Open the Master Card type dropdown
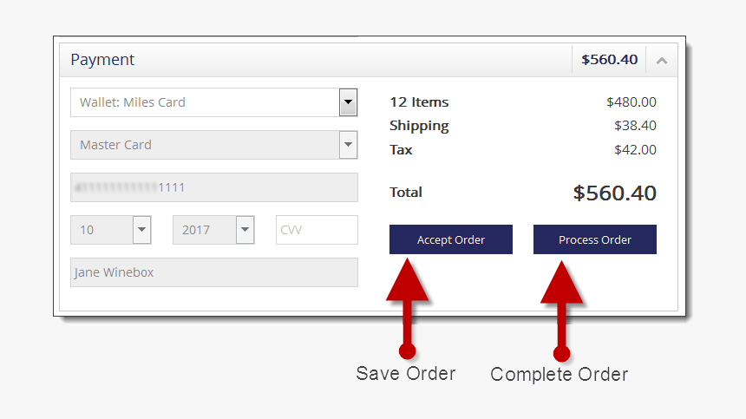The height and width of the screenshot is (419, 746). (x=348, y=145)
